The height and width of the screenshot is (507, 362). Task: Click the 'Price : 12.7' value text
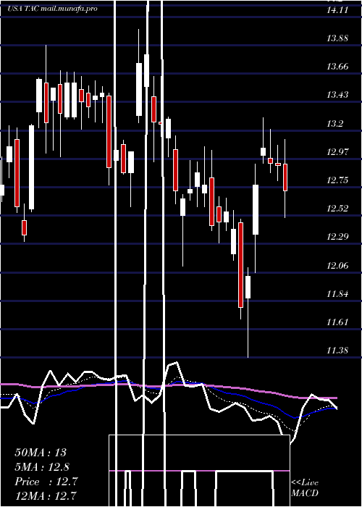tap(46, 482)
